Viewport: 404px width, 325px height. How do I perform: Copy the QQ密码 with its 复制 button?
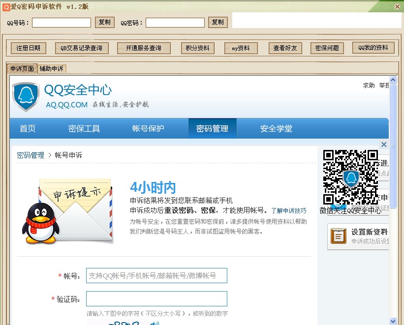[x=218, y=22]
